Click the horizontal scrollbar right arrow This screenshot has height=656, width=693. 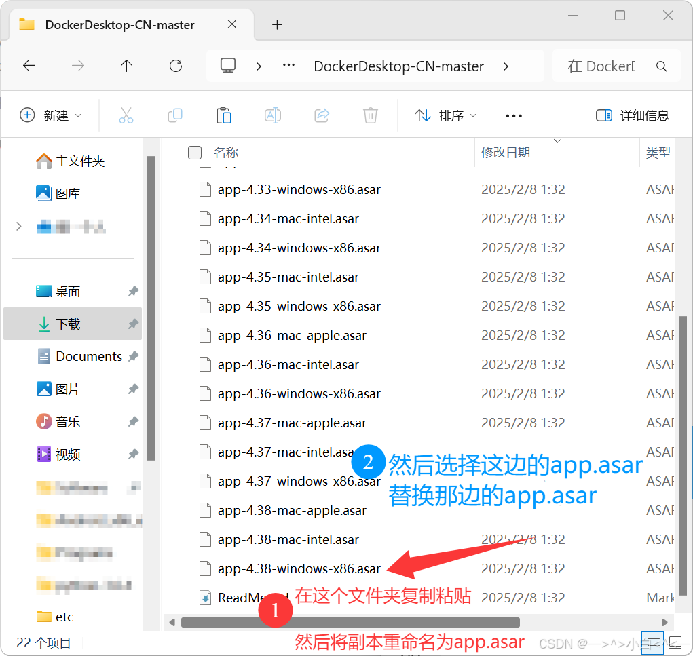(x=664, y=622)
